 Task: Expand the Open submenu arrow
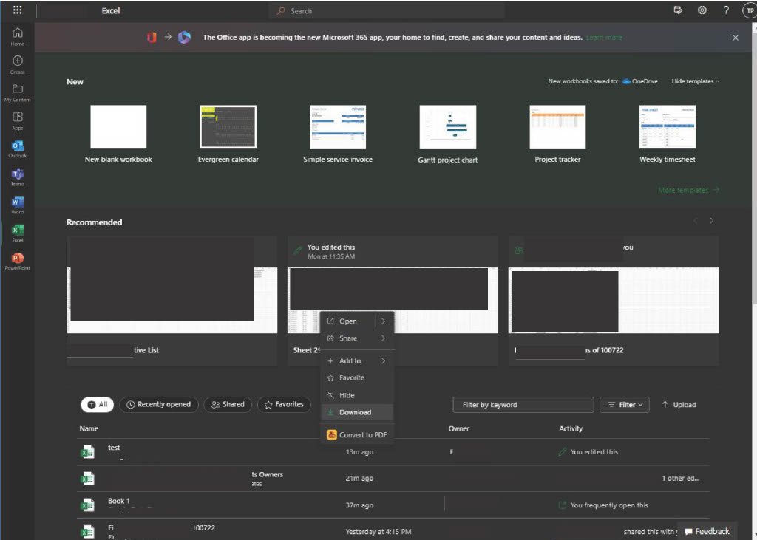[384, 321]
